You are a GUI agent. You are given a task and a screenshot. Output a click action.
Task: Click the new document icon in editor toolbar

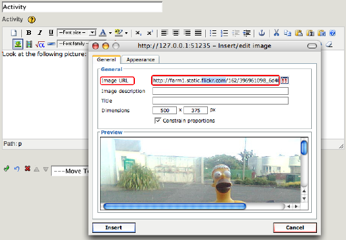14,33
